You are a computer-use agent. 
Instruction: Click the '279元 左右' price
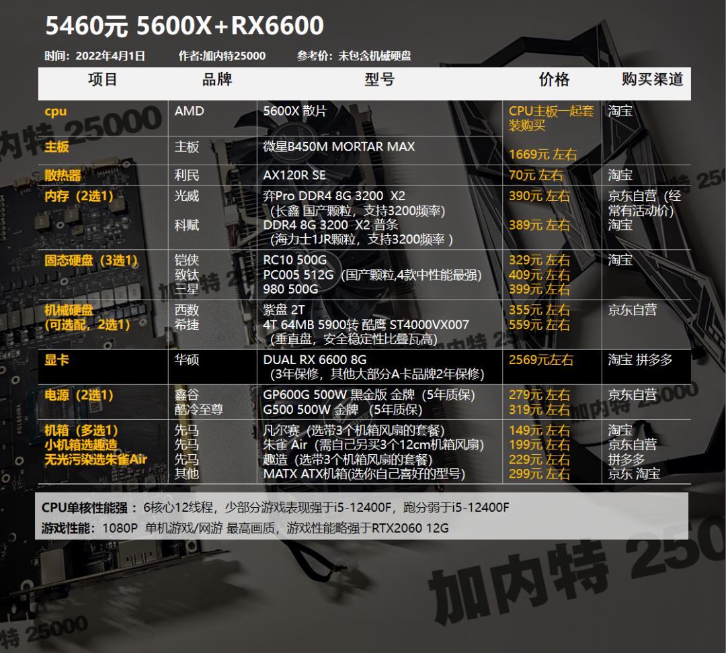[539, 395]
